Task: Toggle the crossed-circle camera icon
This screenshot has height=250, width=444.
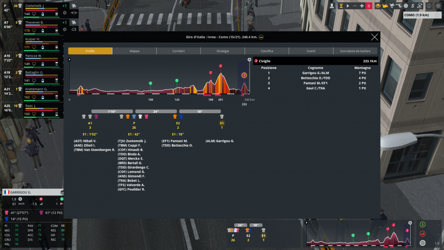Action: [x=406, y=6]
